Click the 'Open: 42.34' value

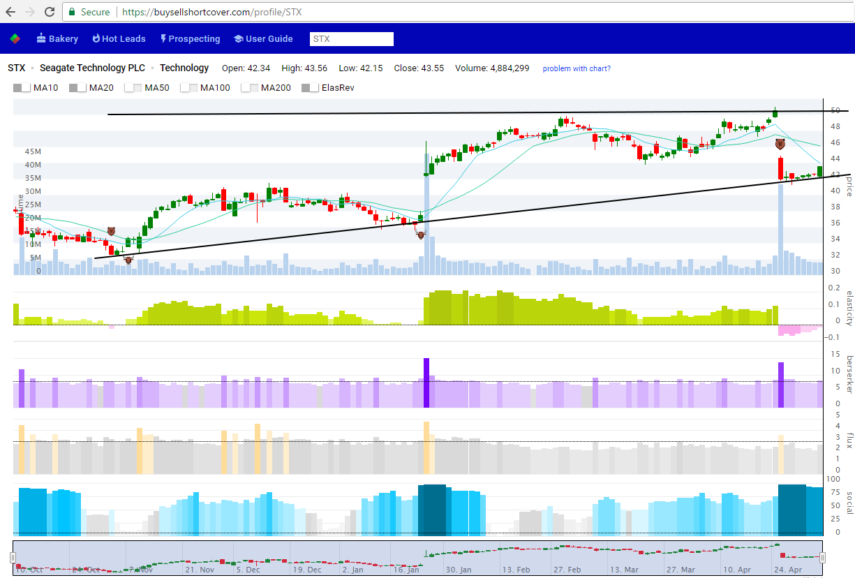click(x=246, y=68)
